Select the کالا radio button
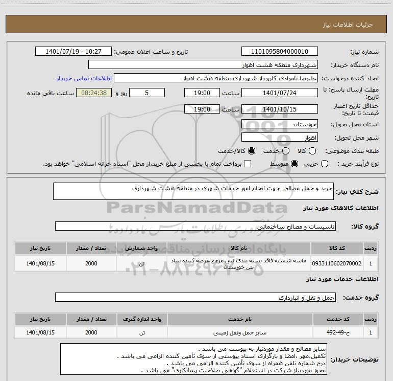Viewport: 393px width, 381px height. (312, 151)
